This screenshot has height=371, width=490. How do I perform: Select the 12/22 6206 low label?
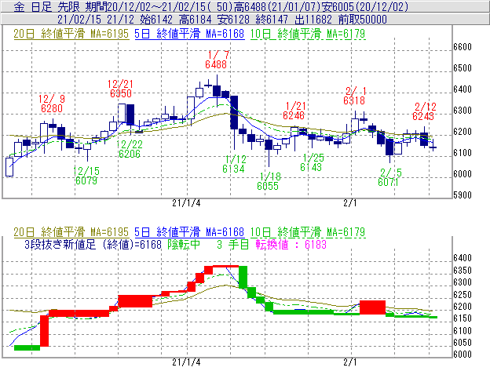tap(130, 149)
